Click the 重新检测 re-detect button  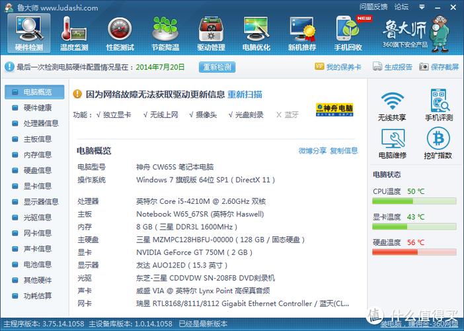pos(217,67)
